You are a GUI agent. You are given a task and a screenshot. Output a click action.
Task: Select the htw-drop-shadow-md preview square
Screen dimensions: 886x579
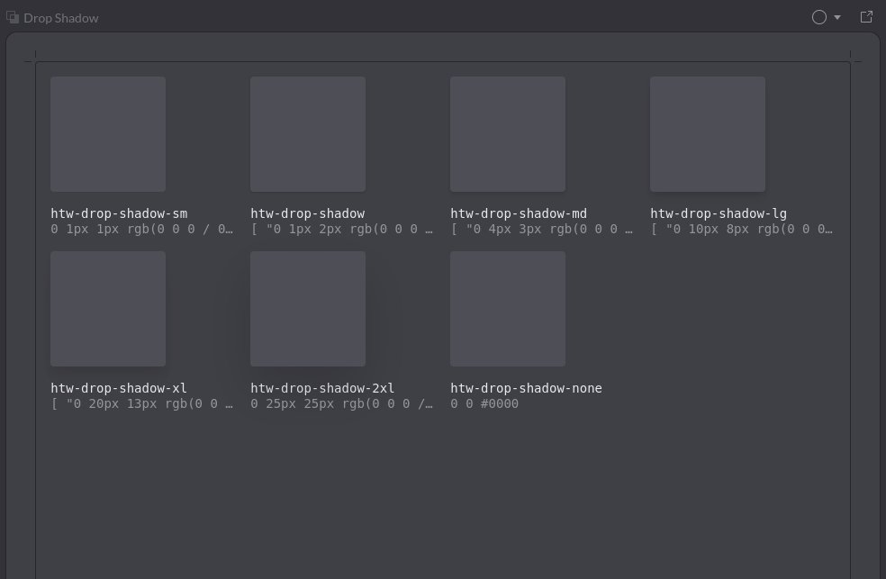click(508, 134)
